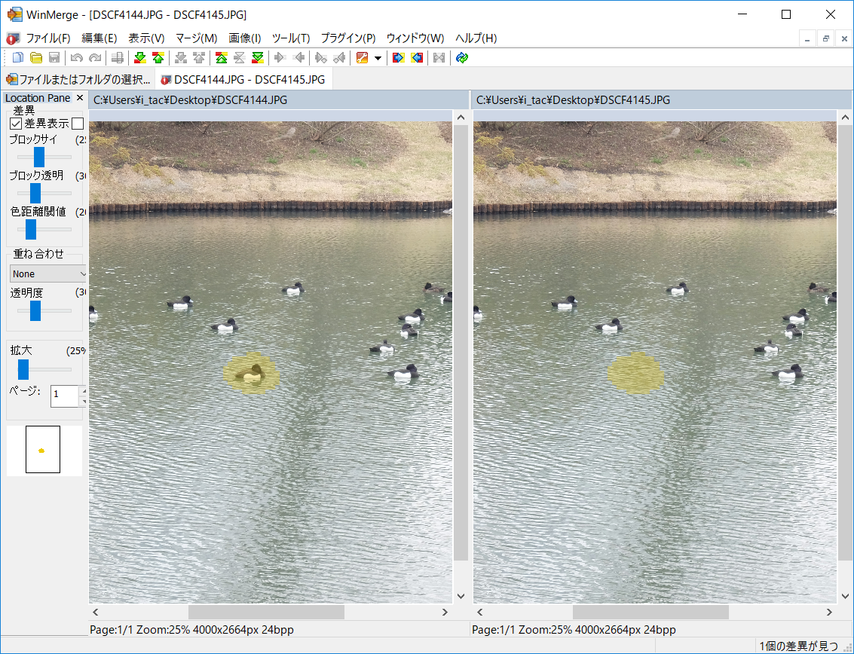Click the right pane path C:¥Users¥i_tac¥Desktop¥DSCF4145.JPG
This screenshot has height=654, width=854.
(573, 99)
